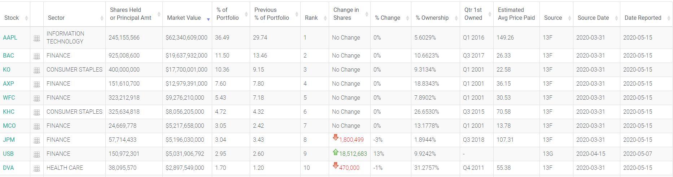Sort by Date Reported column
This screenshot has height=177, width=673.
click(643, 18)
